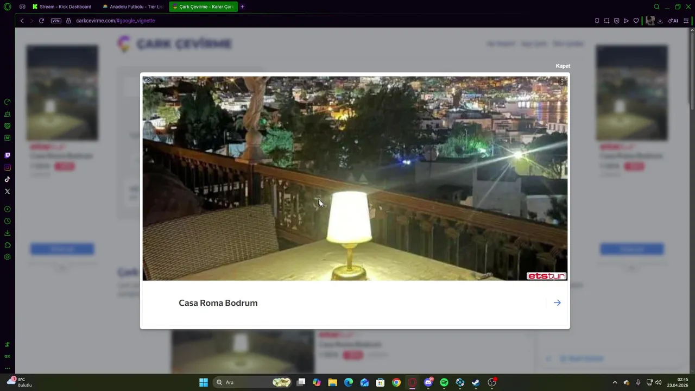The height and width of the screenshot is (391, 695).
Task: Take a snapshot using the capture icon
Action: 606,21
